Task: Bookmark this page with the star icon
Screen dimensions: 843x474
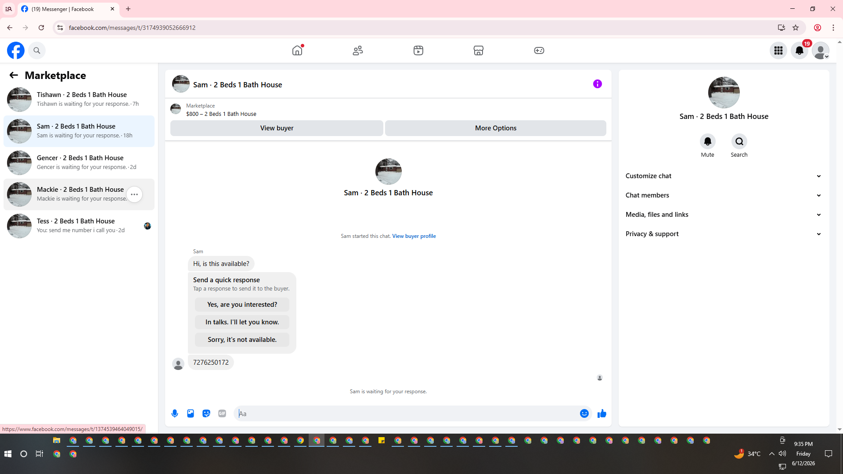Action: click(796, 28)
